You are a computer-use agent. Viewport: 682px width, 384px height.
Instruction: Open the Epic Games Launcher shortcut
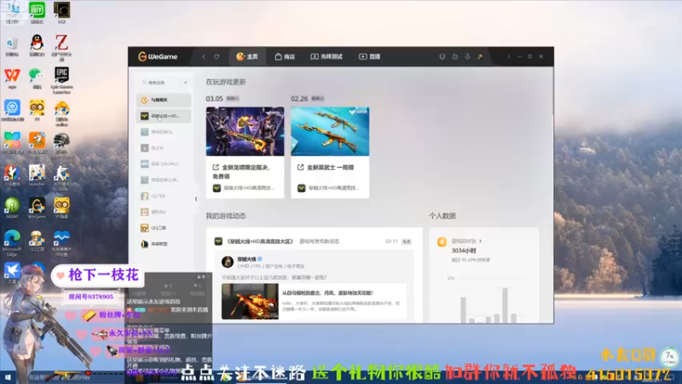(61, 80)
